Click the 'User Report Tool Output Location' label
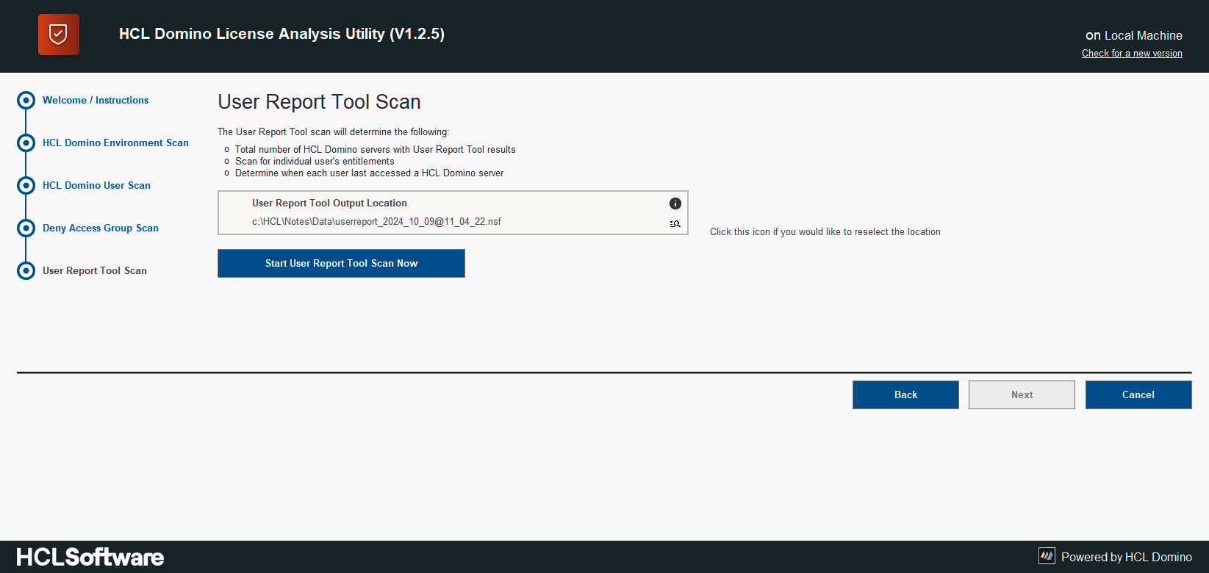 pyautogui.click(x=329, y=203)
